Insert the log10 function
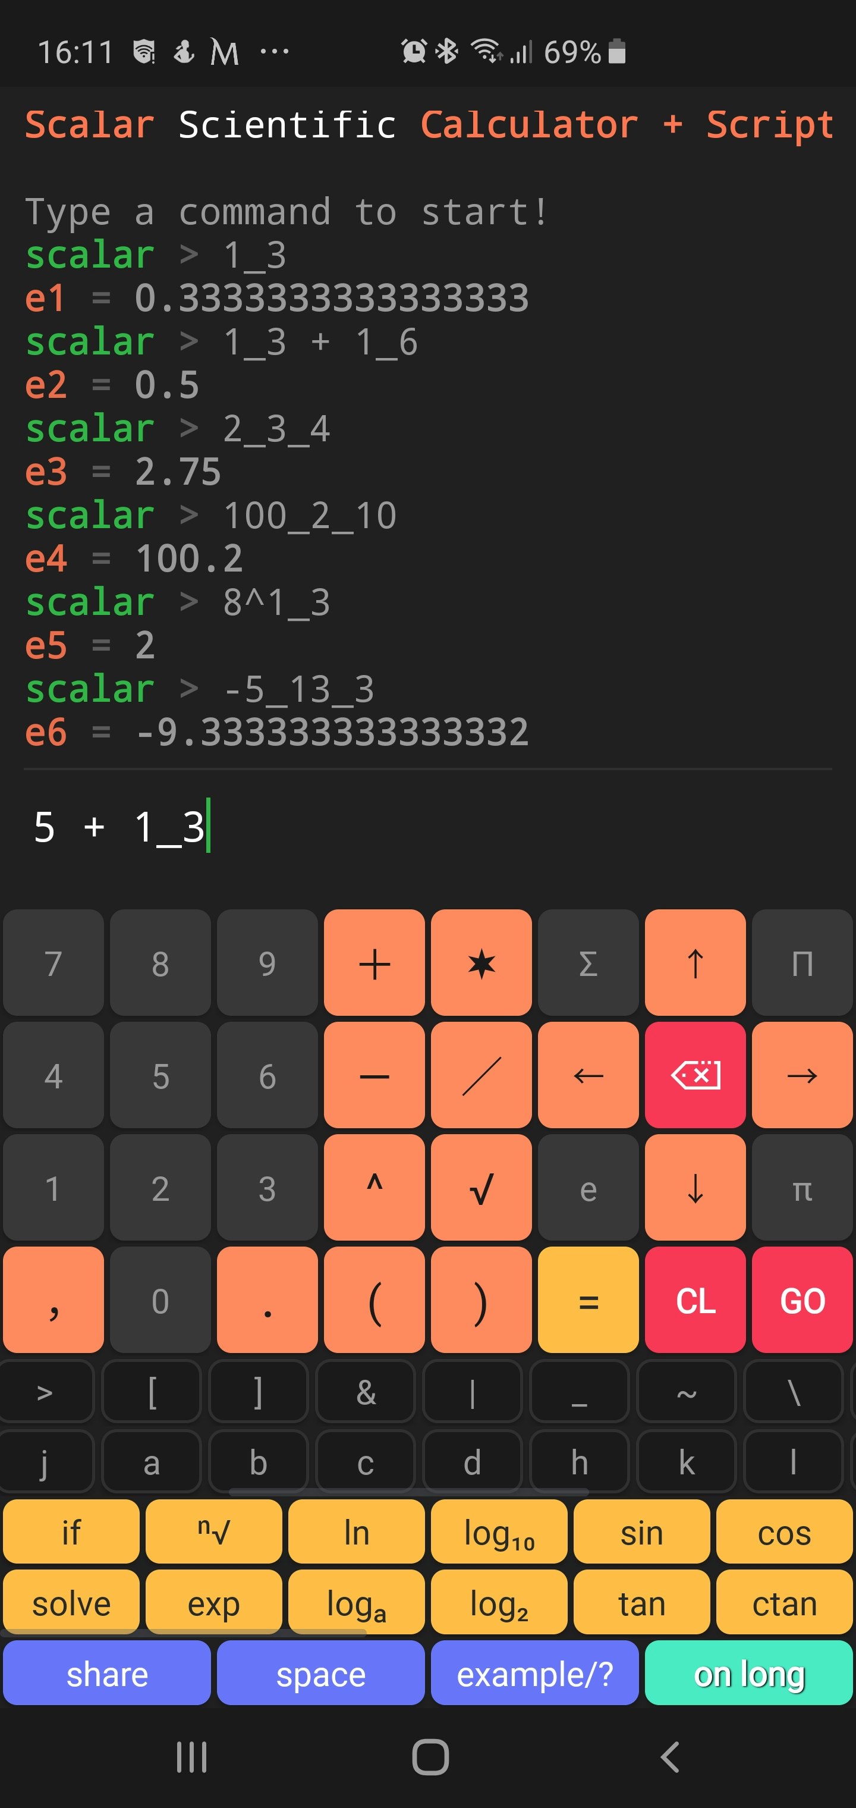856x1808 pixels. (499, 1531)
